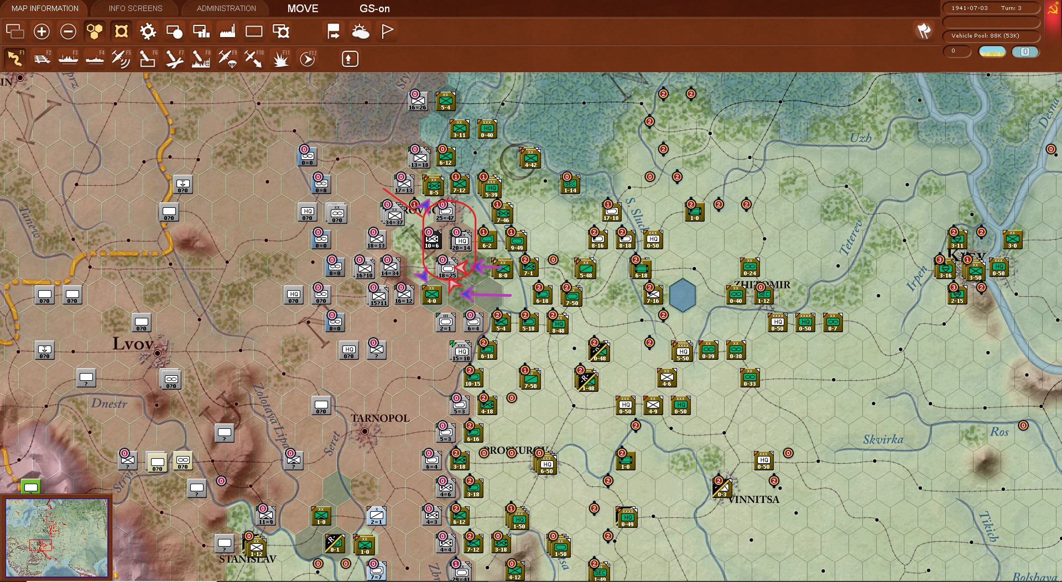Toggle the hex grid display
The height and width of the screenshot is (582, 1062).
95,32
